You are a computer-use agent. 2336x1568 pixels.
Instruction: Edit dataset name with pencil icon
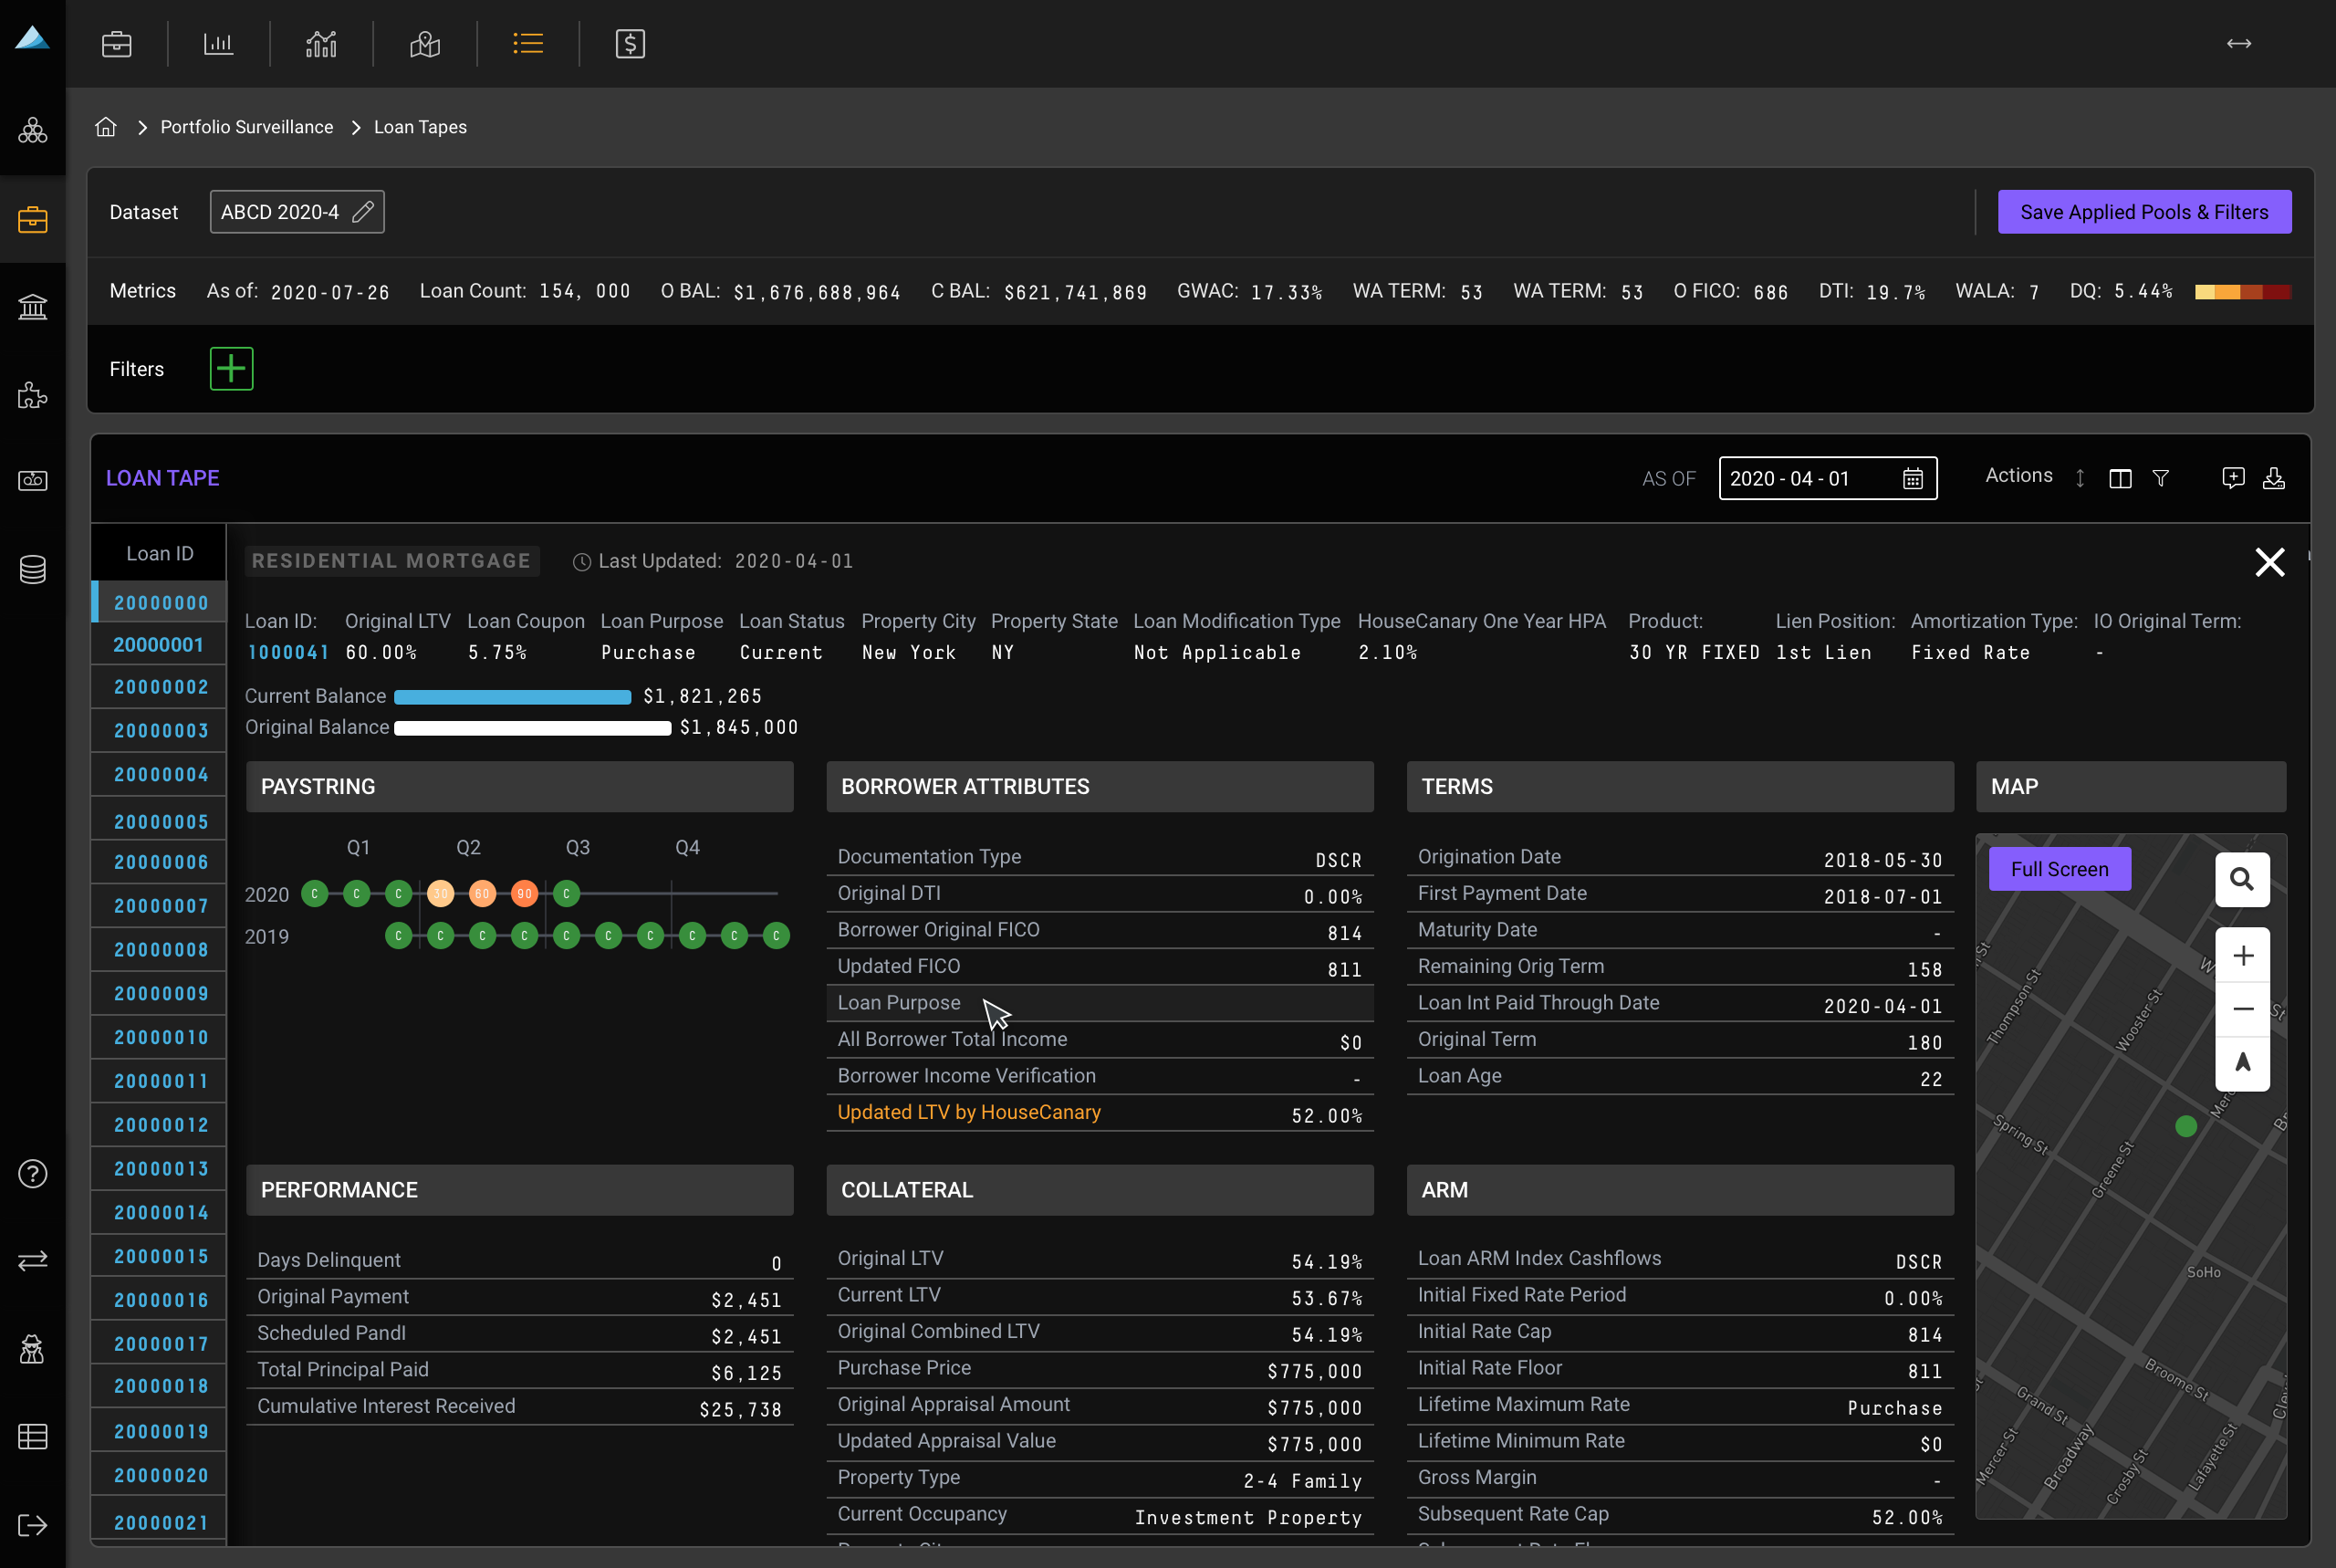coord(363,212)
